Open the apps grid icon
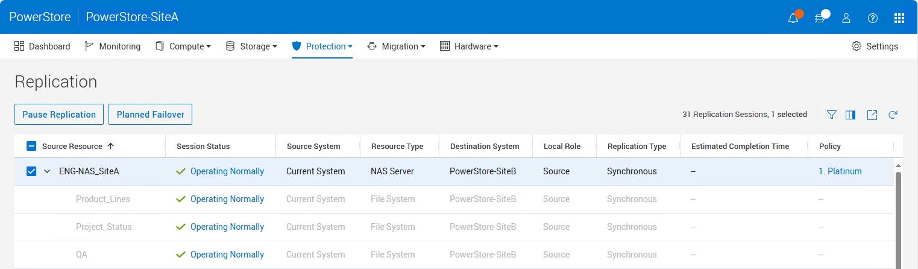918x269 pixels. coord(899,18)
